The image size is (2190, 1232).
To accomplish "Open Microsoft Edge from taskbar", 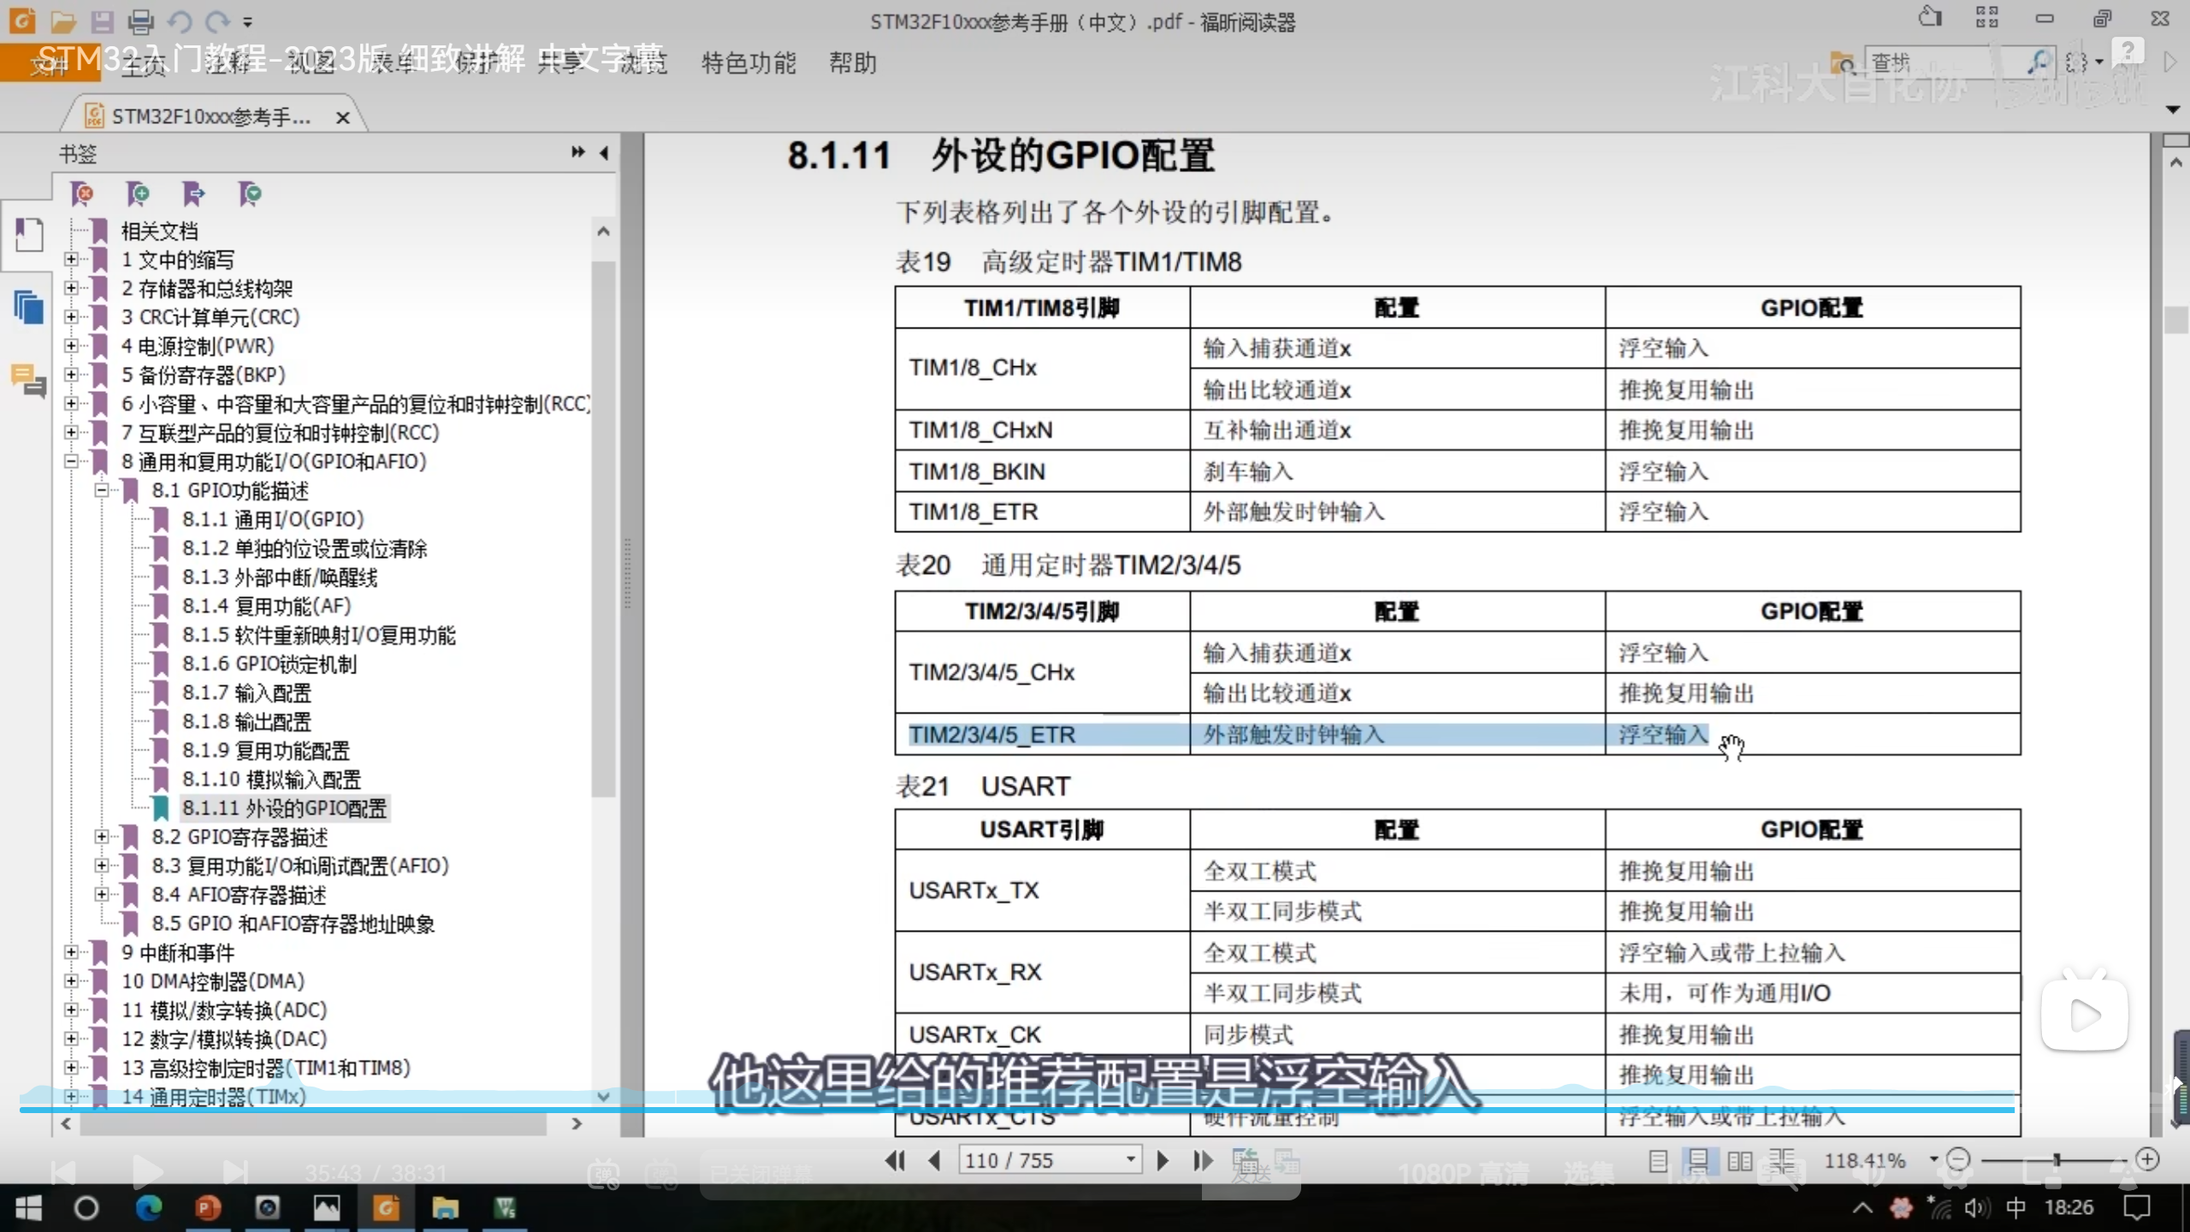I will pyautogui.click(x=149, y=1207).
